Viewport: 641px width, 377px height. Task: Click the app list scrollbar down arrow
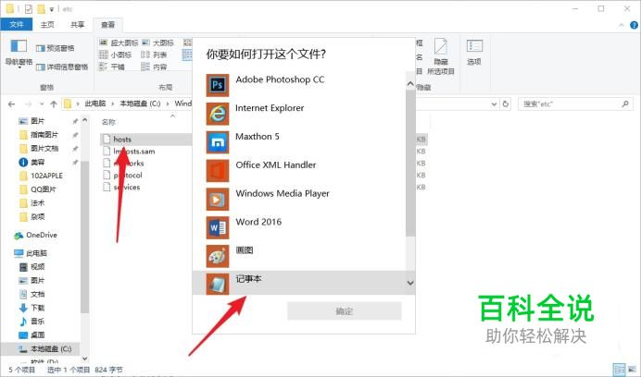click(x=410, y=283)
